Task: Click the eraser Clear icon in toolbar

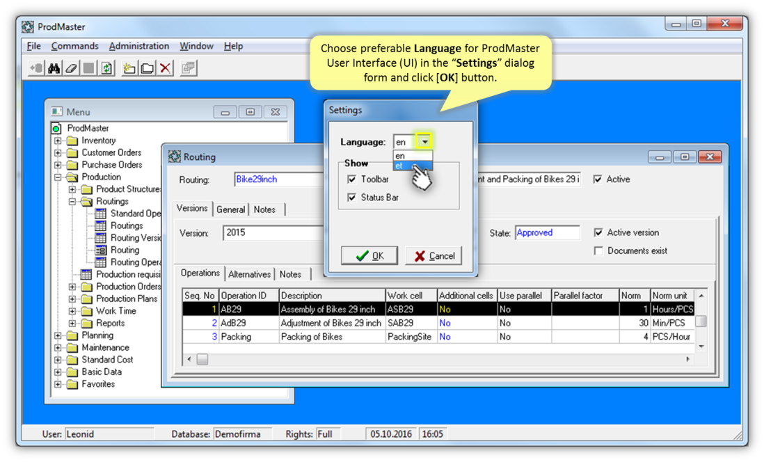Action: (x=71, y=68)
